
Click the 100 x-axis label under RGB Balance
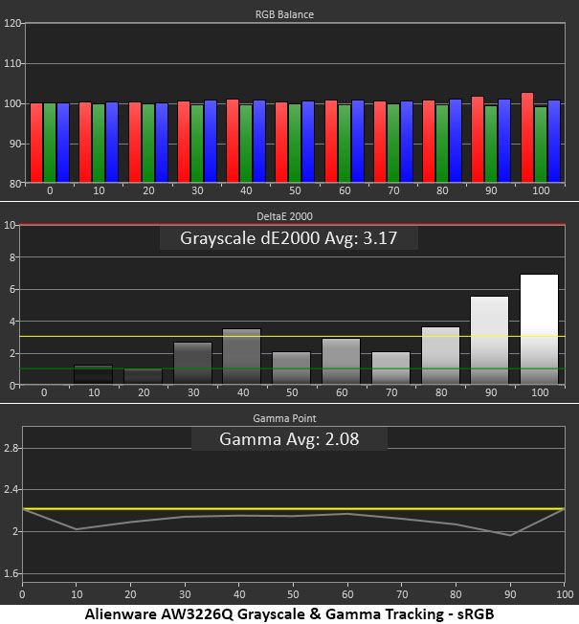541,190
